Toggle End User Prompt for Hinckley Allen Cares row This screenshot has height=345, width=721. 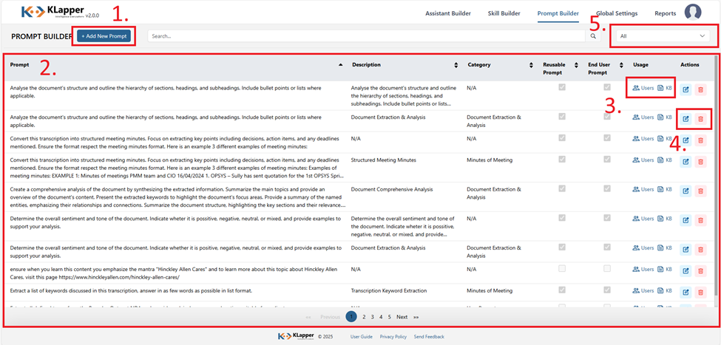click(607, 268)
